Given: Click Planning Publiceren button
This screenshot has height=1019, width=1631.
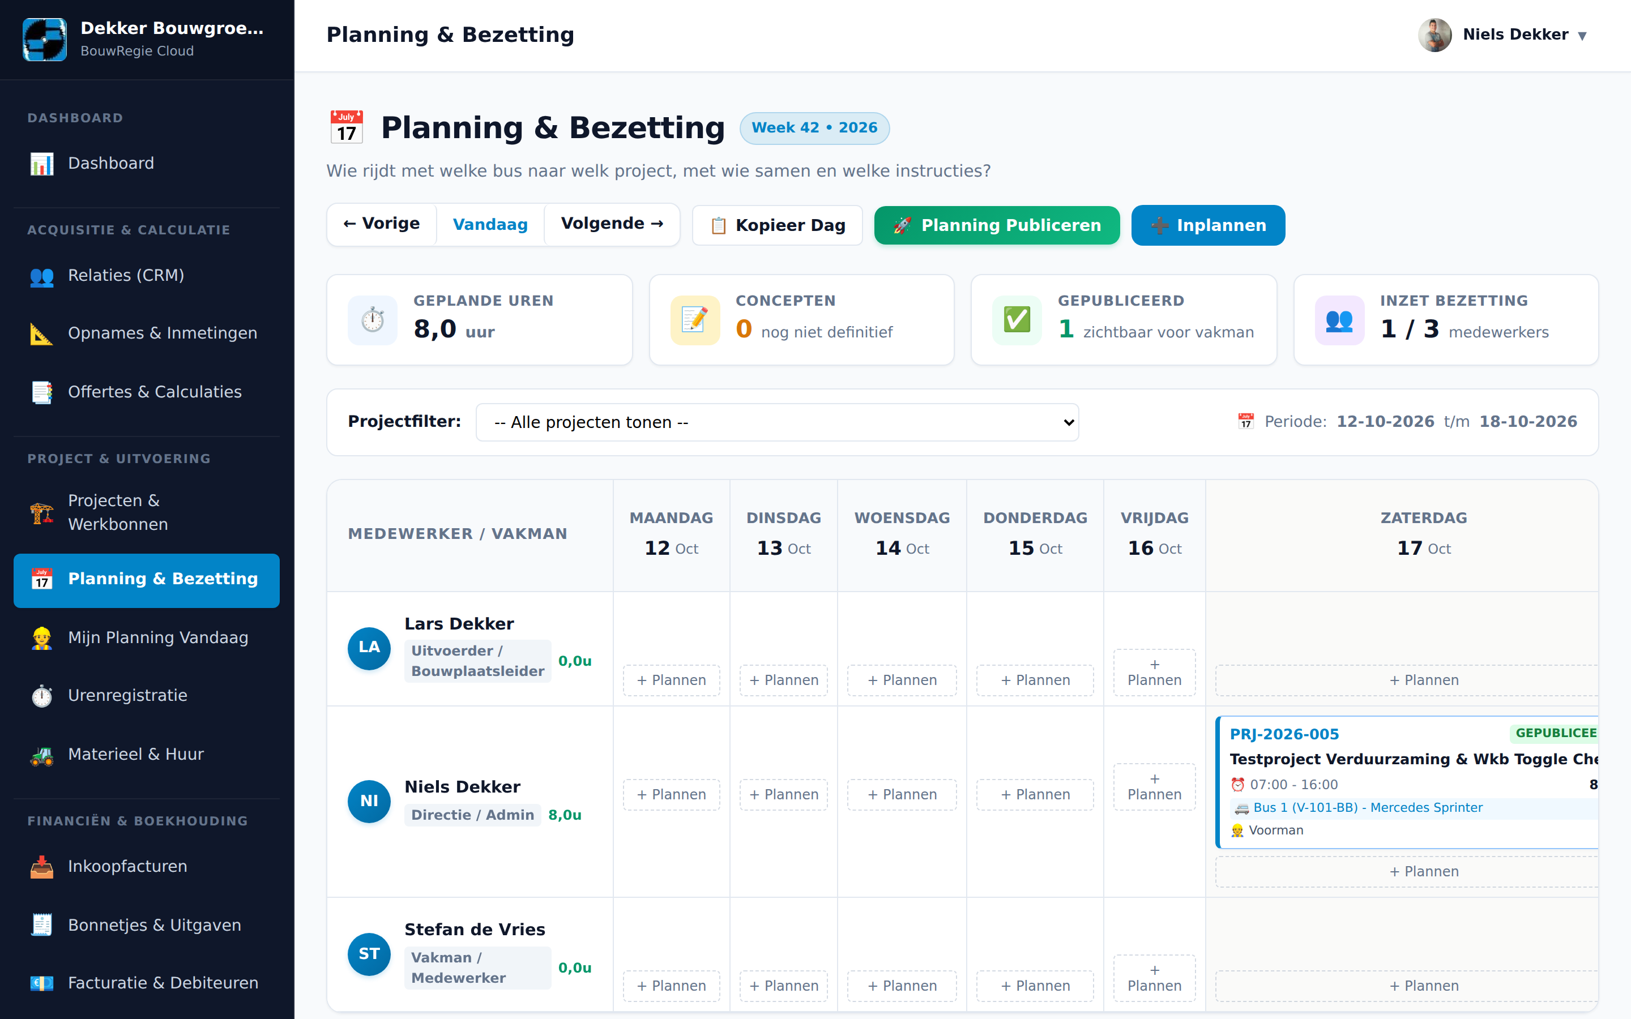Looking at the screenshot, I should coord(997,226).
